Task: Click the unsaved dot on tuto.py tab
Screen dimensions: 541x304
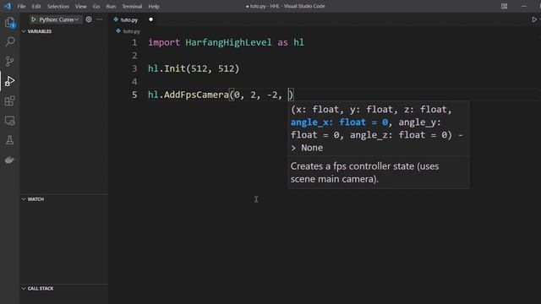Action: (x=150, y=19)
